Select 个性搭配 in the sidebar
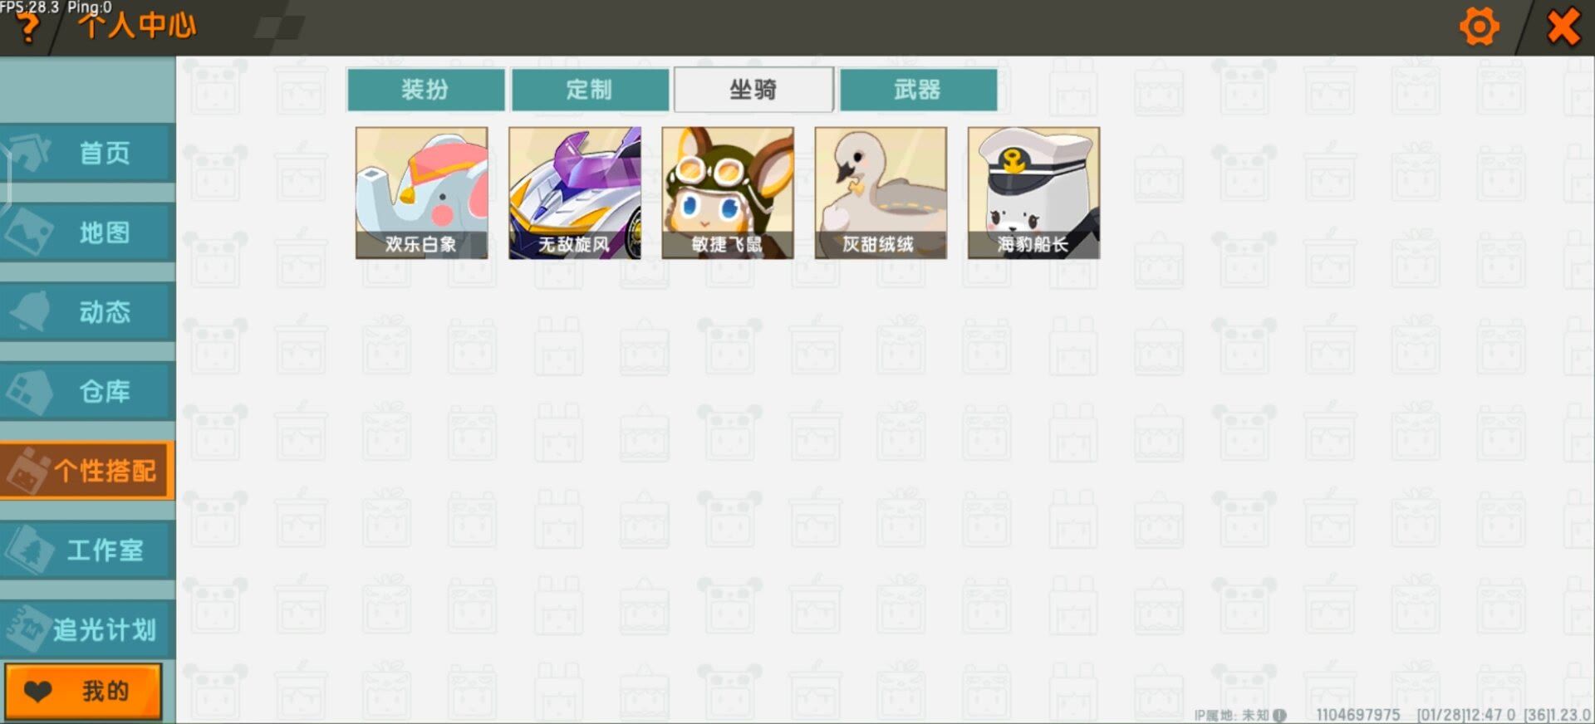Screen dimensions: 1595x724 click(x=87, y=471)
